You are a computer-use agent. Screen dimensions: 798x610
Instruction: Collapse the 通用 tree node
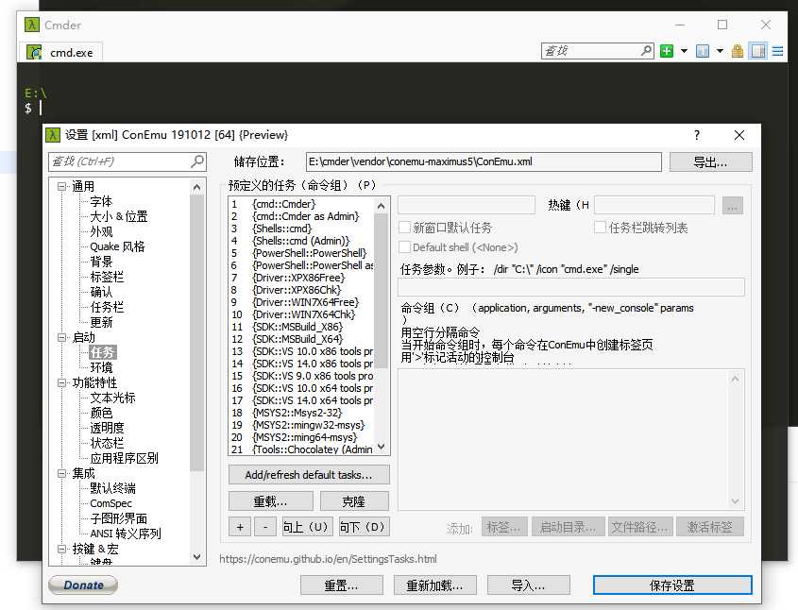click(61, 187)
